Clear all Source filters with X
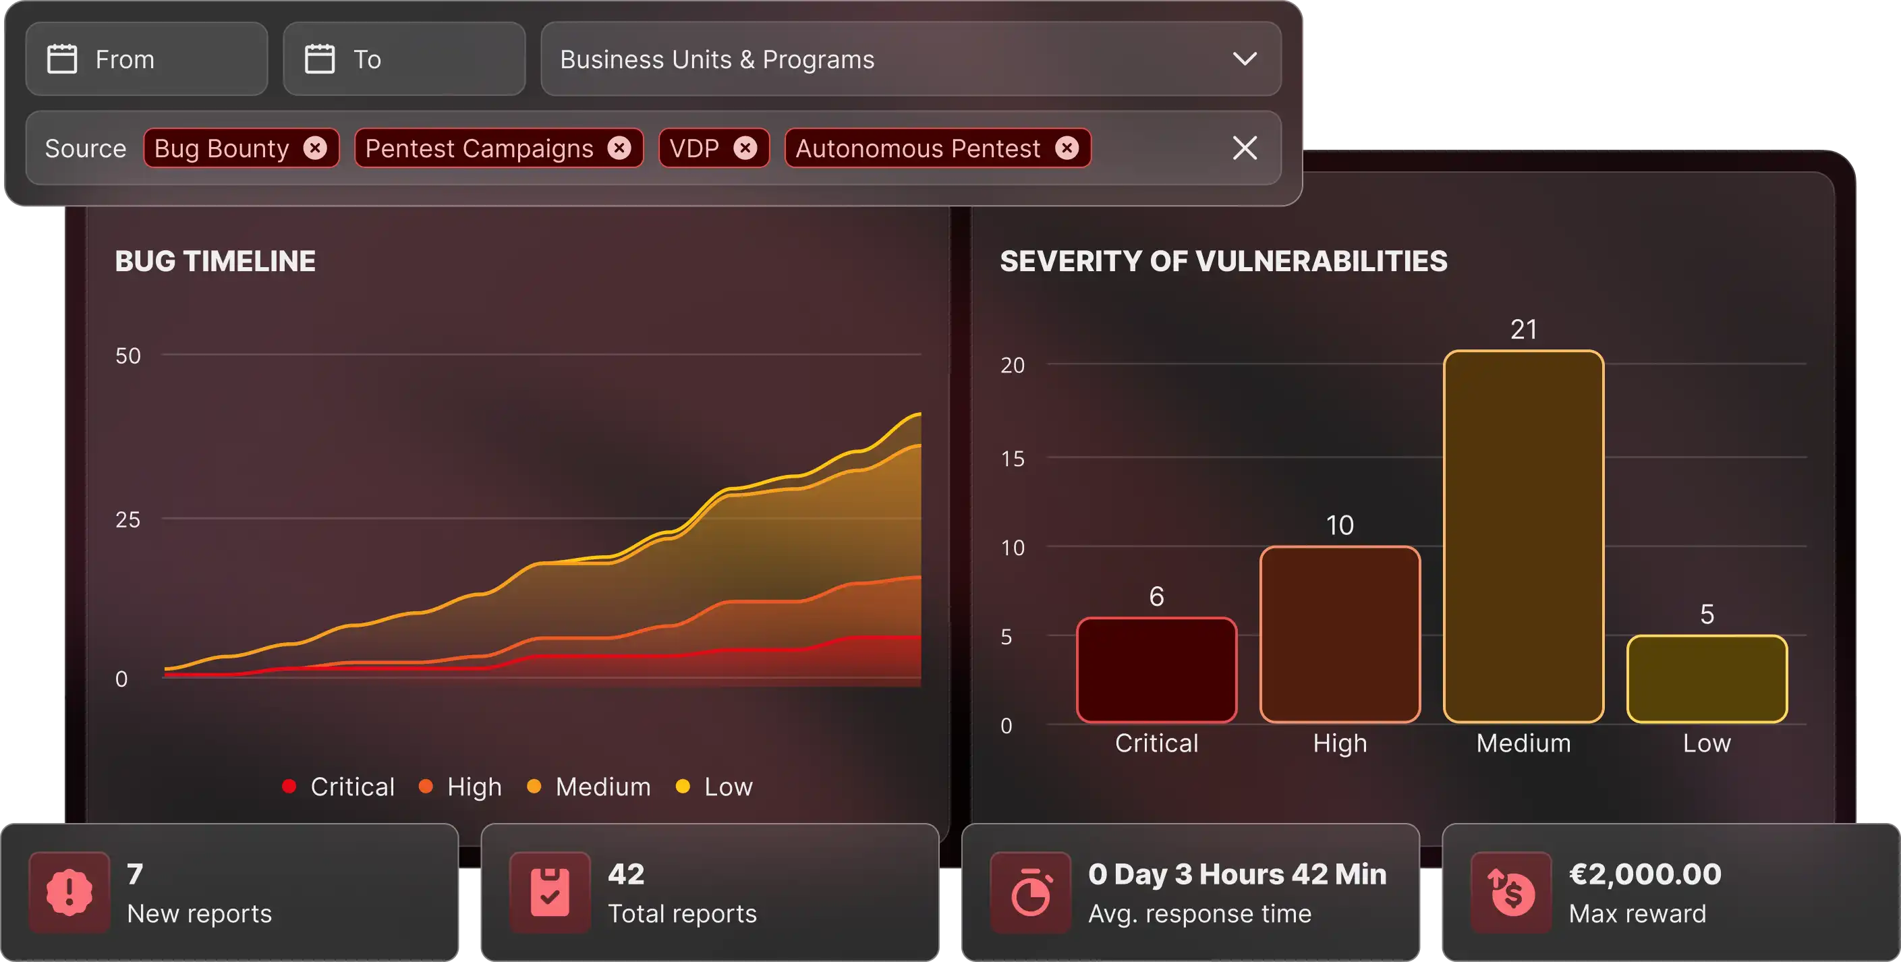Screen dimensions: 1901x962 [1244, 148]
